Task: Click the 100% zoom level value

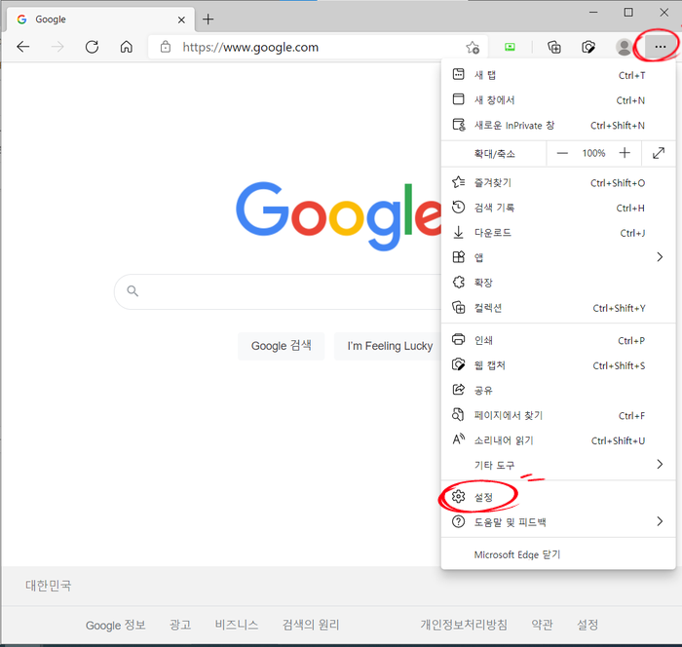Action: click(x=593, y=153)
